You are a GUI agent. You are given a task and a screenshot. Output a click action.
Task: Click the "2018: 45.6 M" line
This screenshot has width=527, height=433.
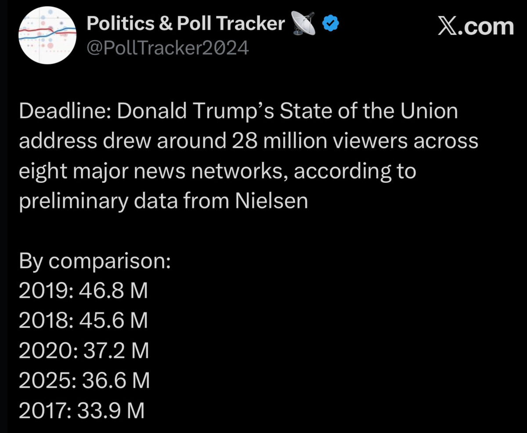coord(83,321)
